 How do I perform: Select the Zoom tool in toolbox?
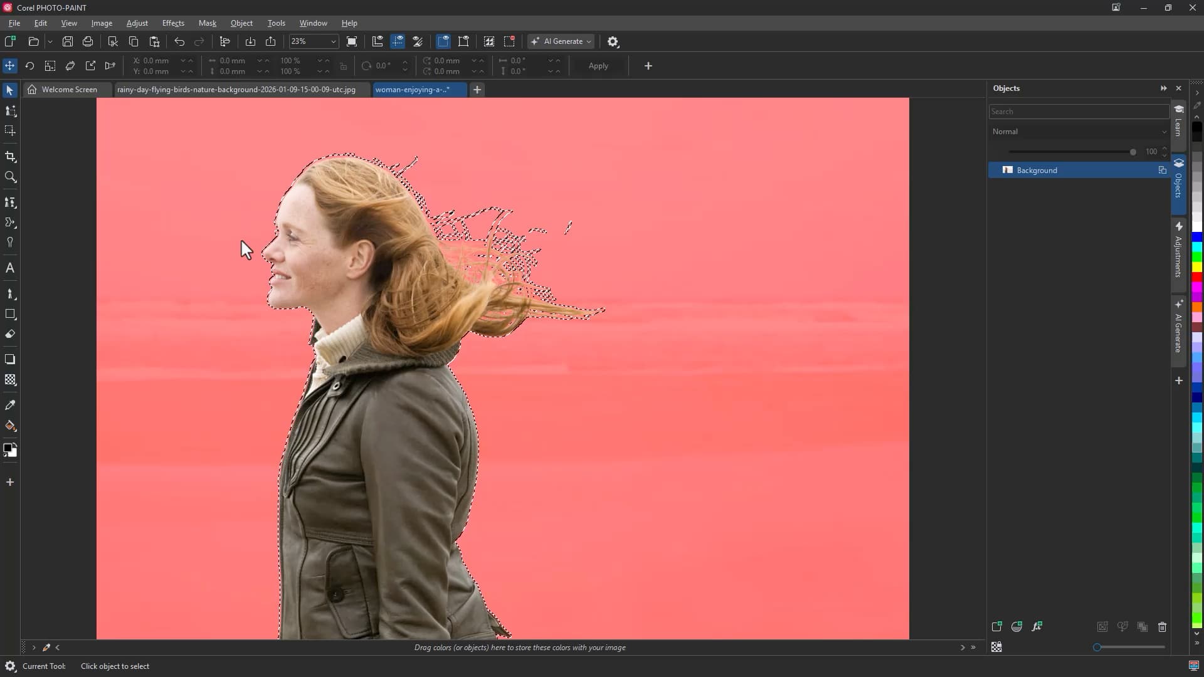(x=10, y=177)
